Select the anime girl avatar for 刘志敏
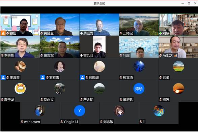 point(119,111)
